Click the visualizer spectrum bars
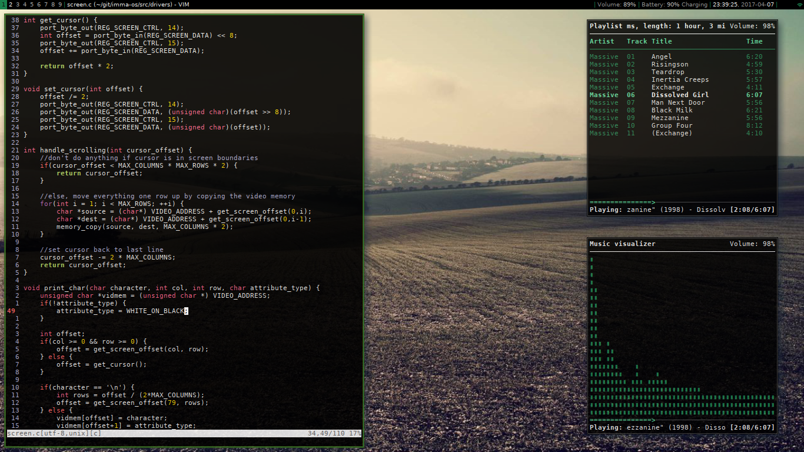This screenshot has height=452, width=804. [682, 335]
